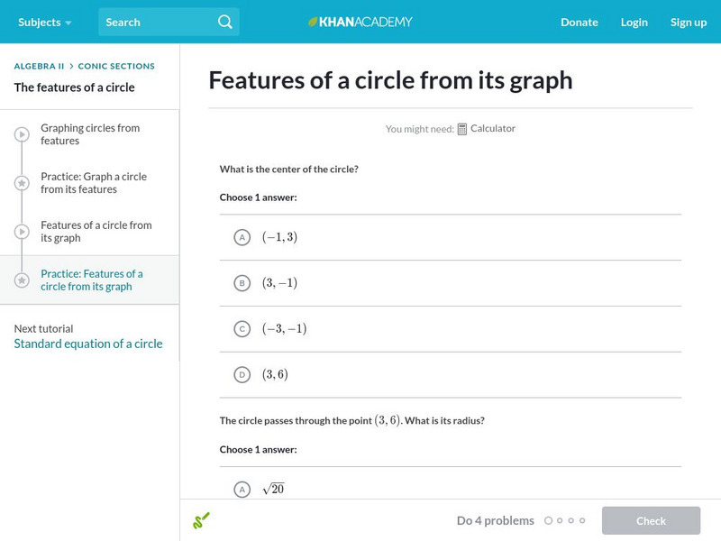Select answer A (−1, 3)
This screenshot has height=541, width=721.
(242, 237)
